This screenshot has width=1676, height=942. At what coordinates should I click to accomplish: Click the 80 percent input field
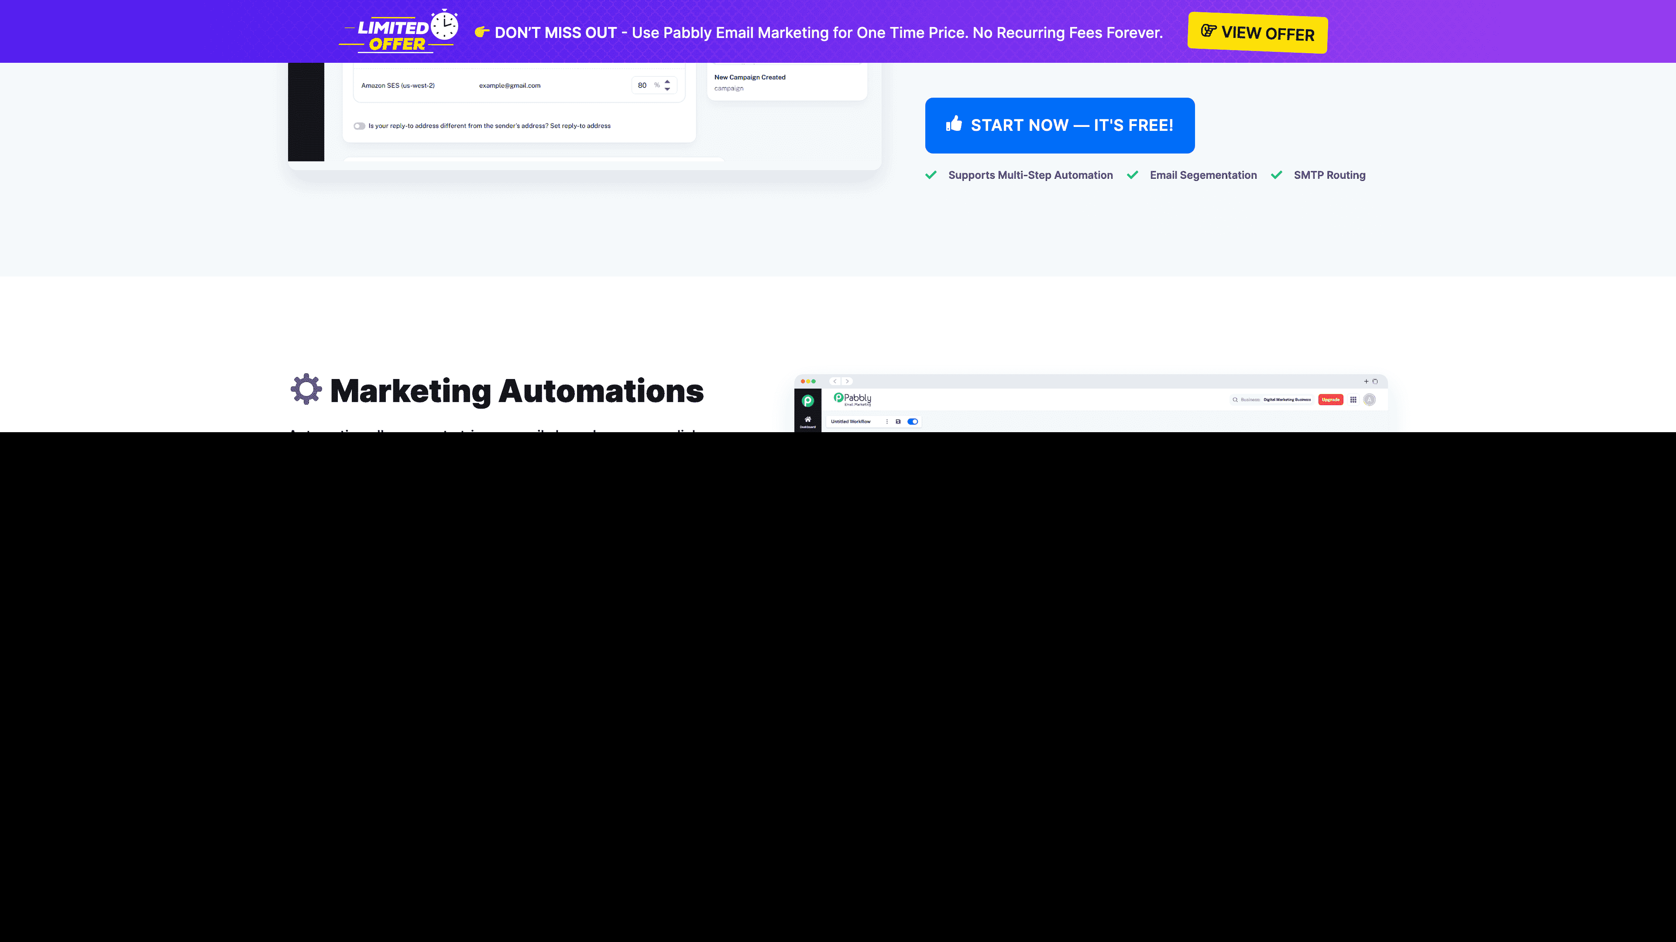pyautogui.click(x=654, y=85)
